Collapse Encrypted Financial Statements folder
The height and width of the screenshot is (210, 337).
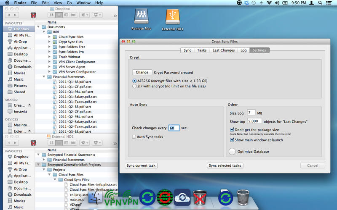point(38,155)
